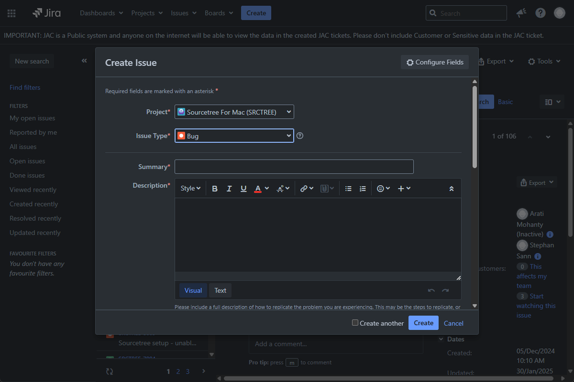Open the Issues menu
The image size is (574, 382).
184,13
